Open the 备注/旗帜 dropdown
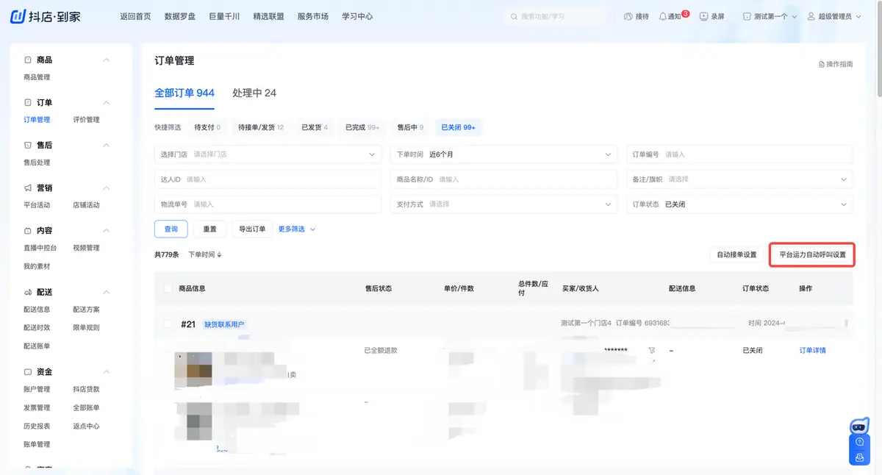882x475 pixels. point(739,179)
